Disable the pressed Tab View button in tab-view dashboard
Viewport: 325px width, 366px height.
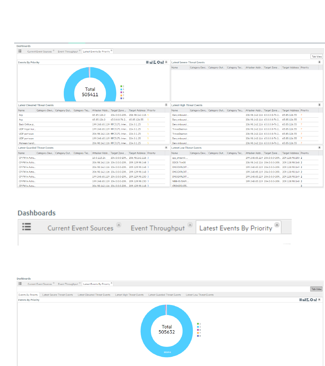point(316,289)
